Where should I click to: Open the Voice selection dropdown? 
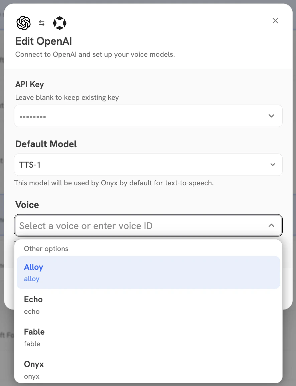pyautogui.click(x=148, y=225)
